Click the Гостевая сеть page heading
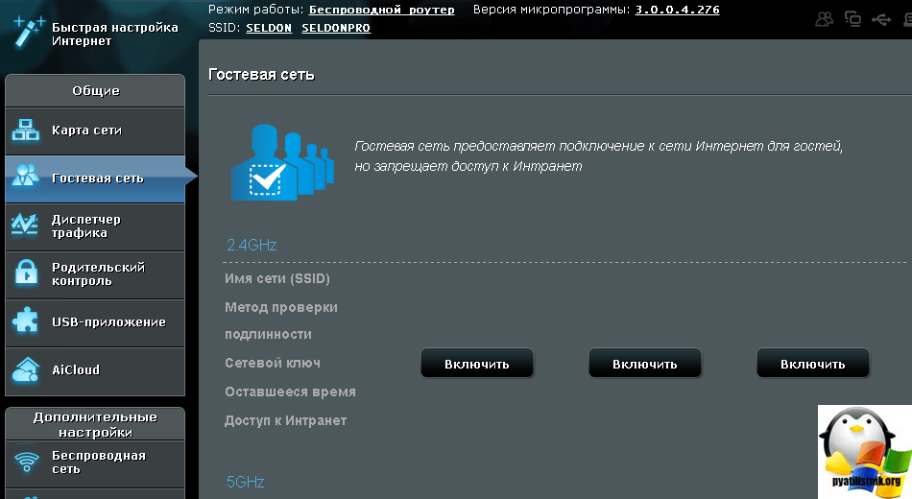 coord(261,75)
